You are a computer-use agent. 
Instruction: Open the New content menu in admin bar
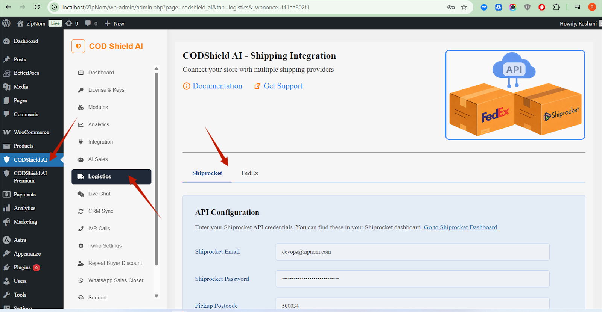114,23
